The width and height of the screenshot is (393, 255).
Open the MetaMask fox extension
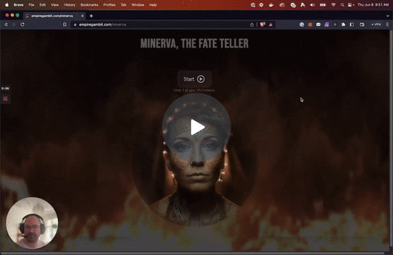[310, 25]
